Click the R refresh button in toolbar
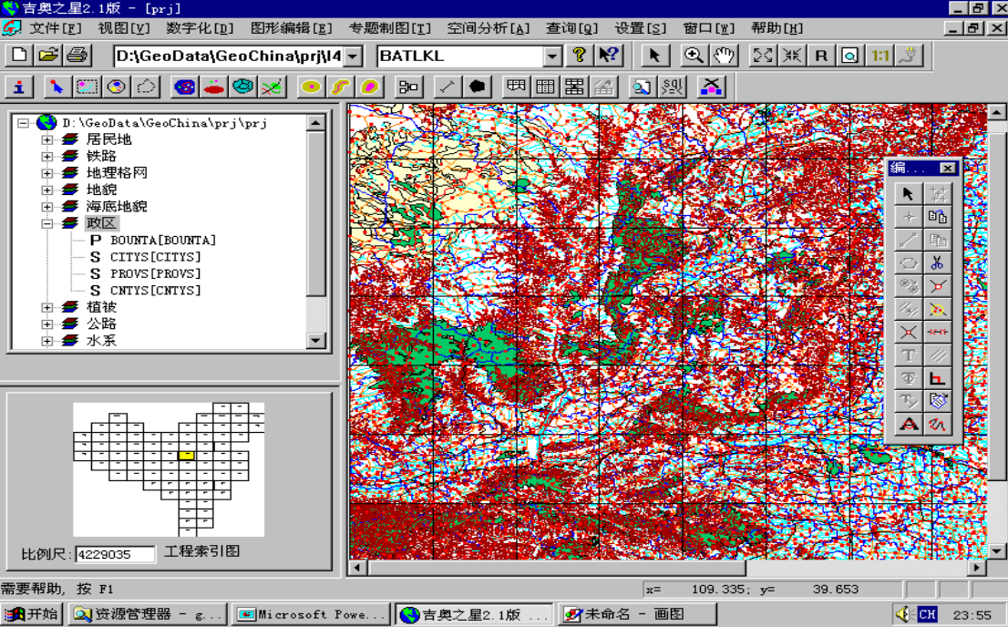 [821, 56]
